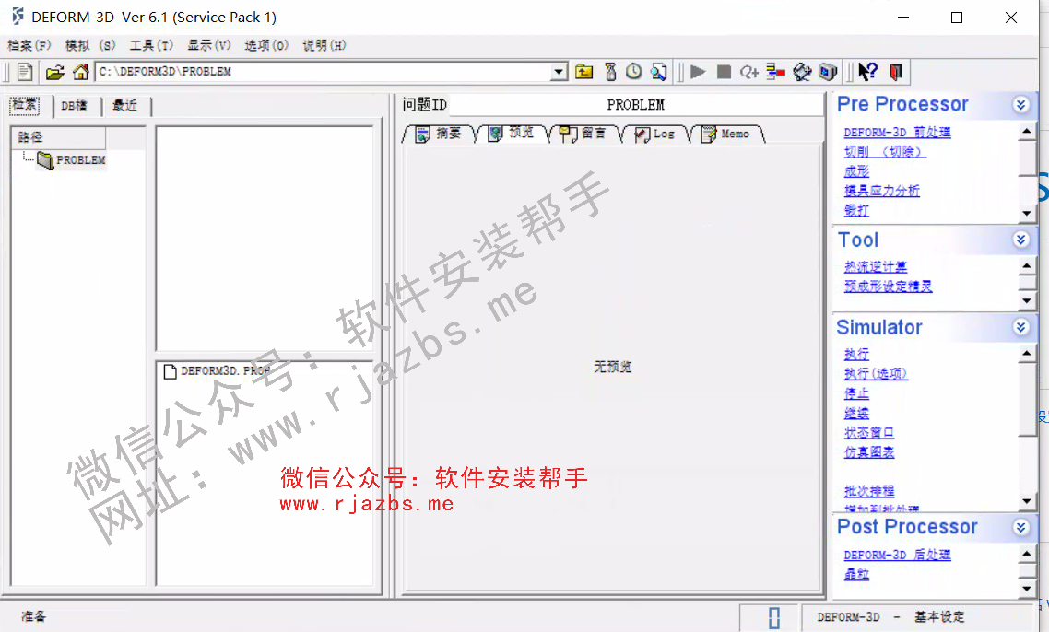Open the 模具应力分析 link
Viewport: 1049px width, 632px height.
(882, 191)
